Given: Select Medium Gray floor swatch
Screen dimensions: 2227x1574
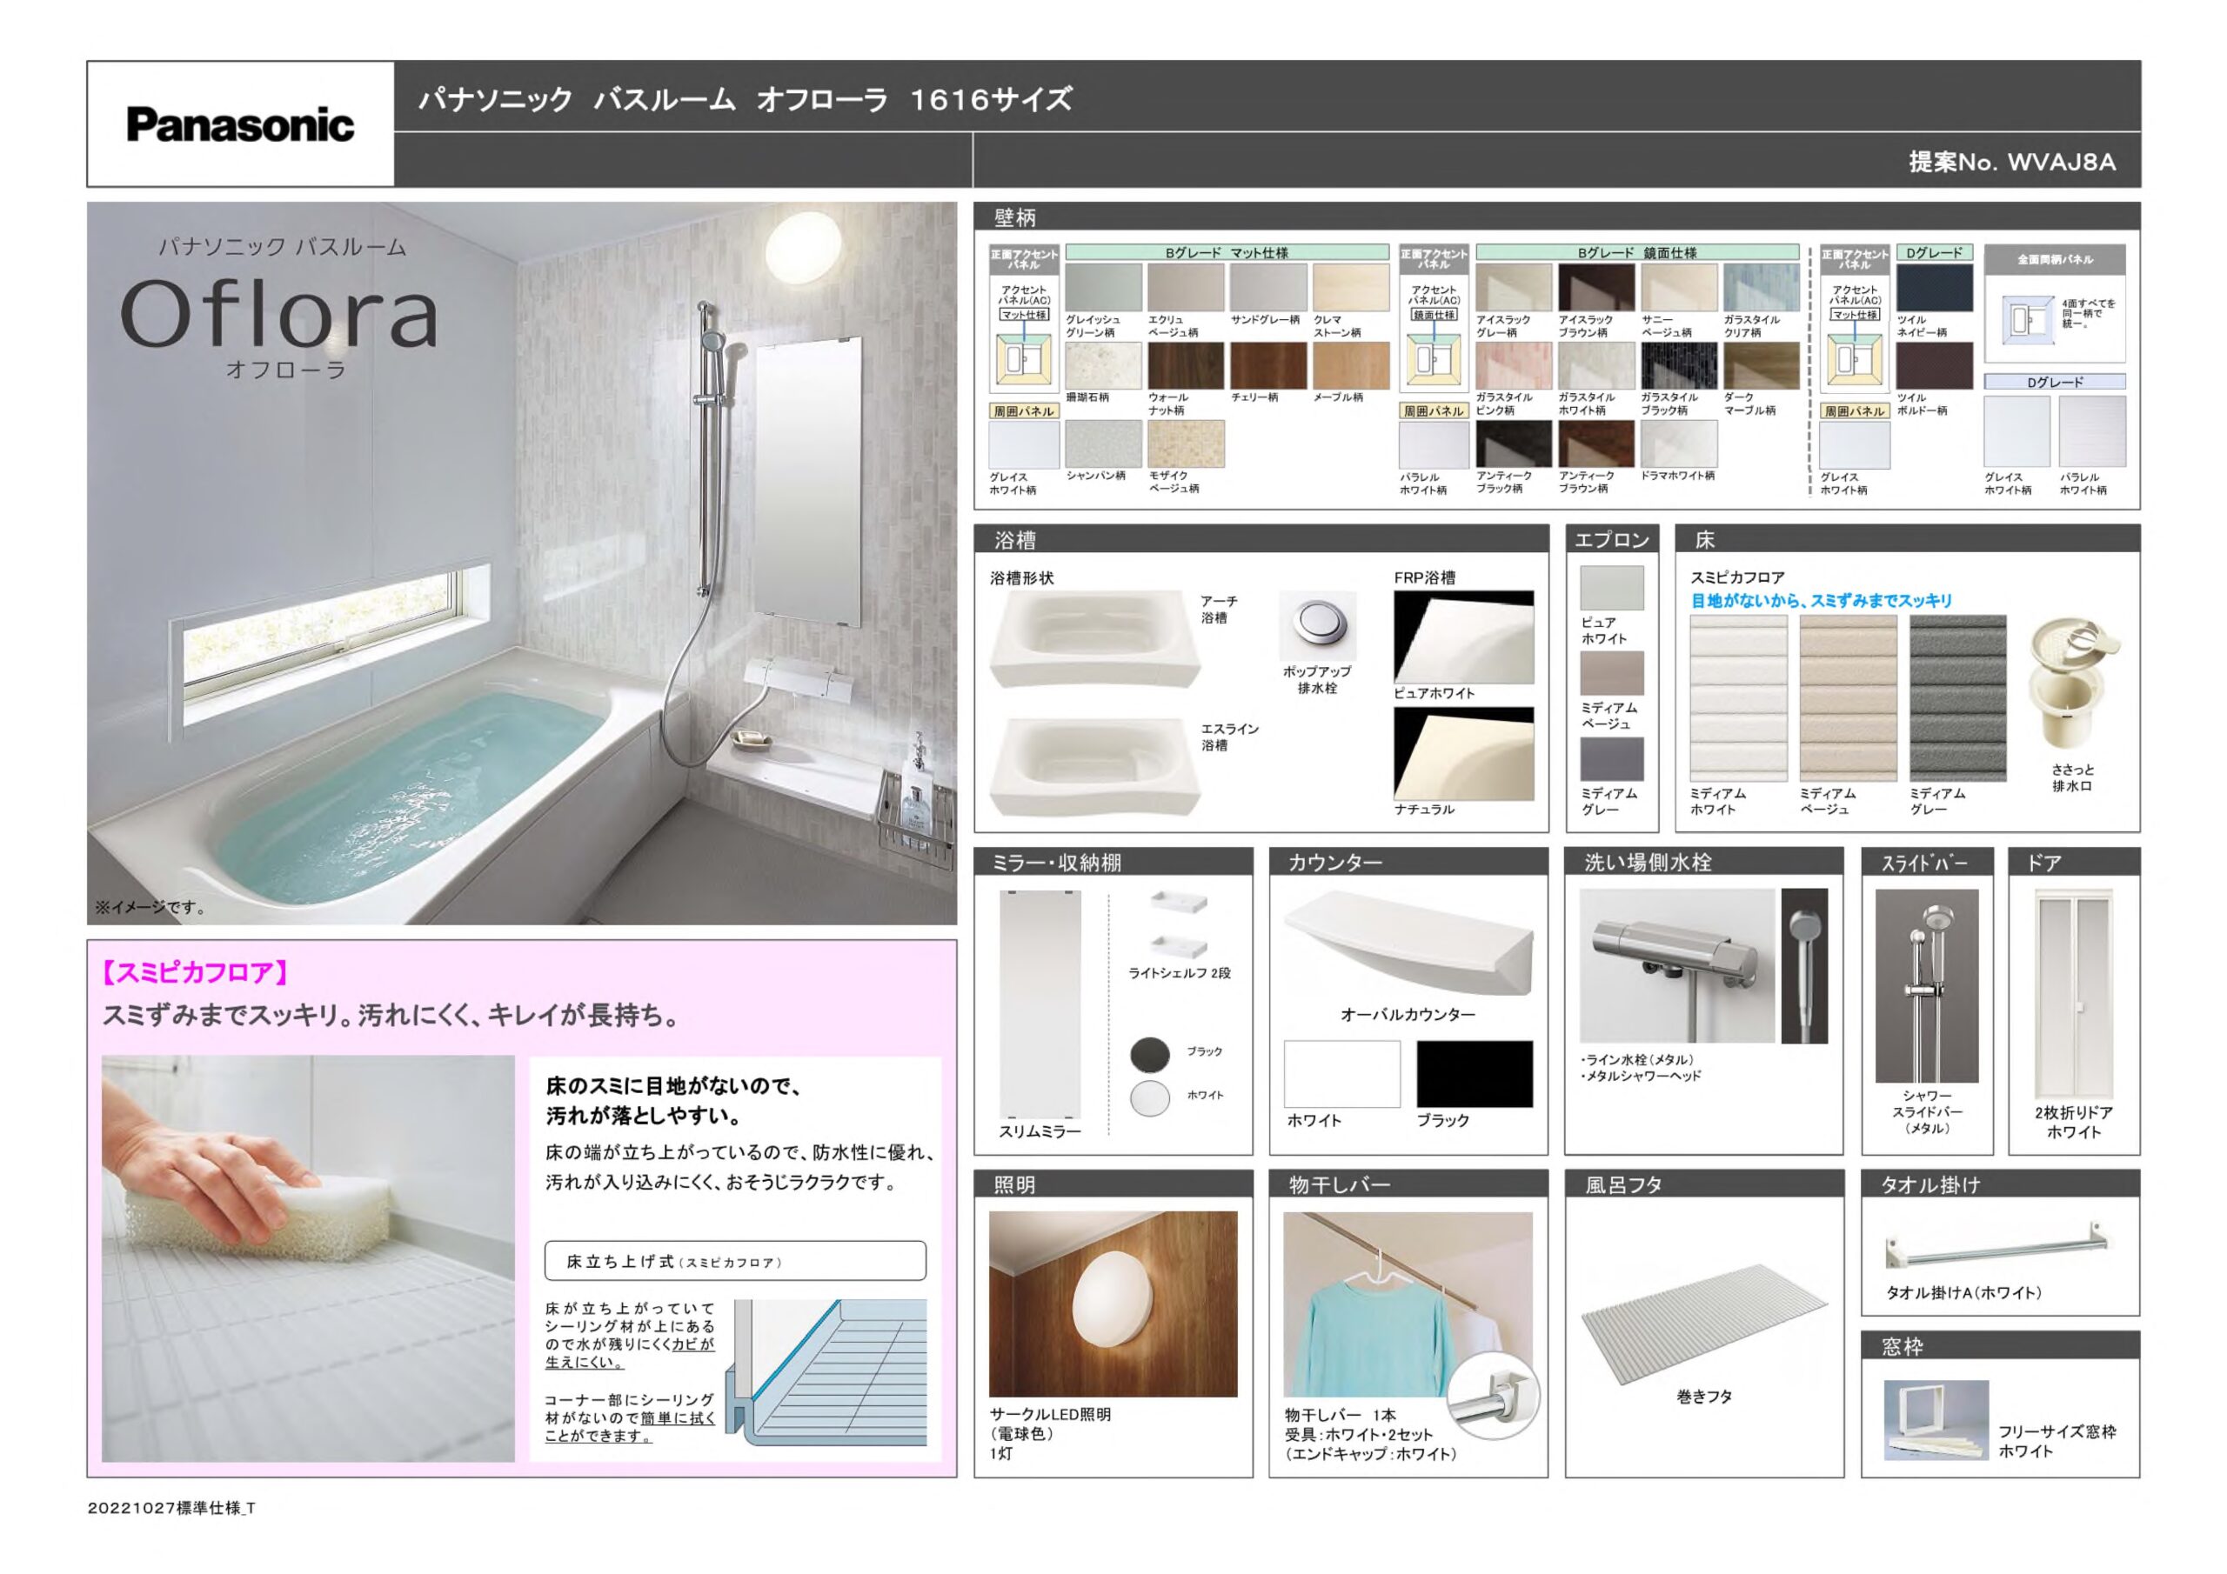Looking at the screenshot, I should point(1957,697).
